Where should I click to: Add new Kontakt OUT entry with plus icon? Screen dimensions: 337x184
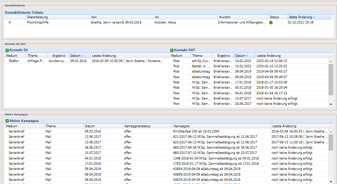tap(172, 50)
